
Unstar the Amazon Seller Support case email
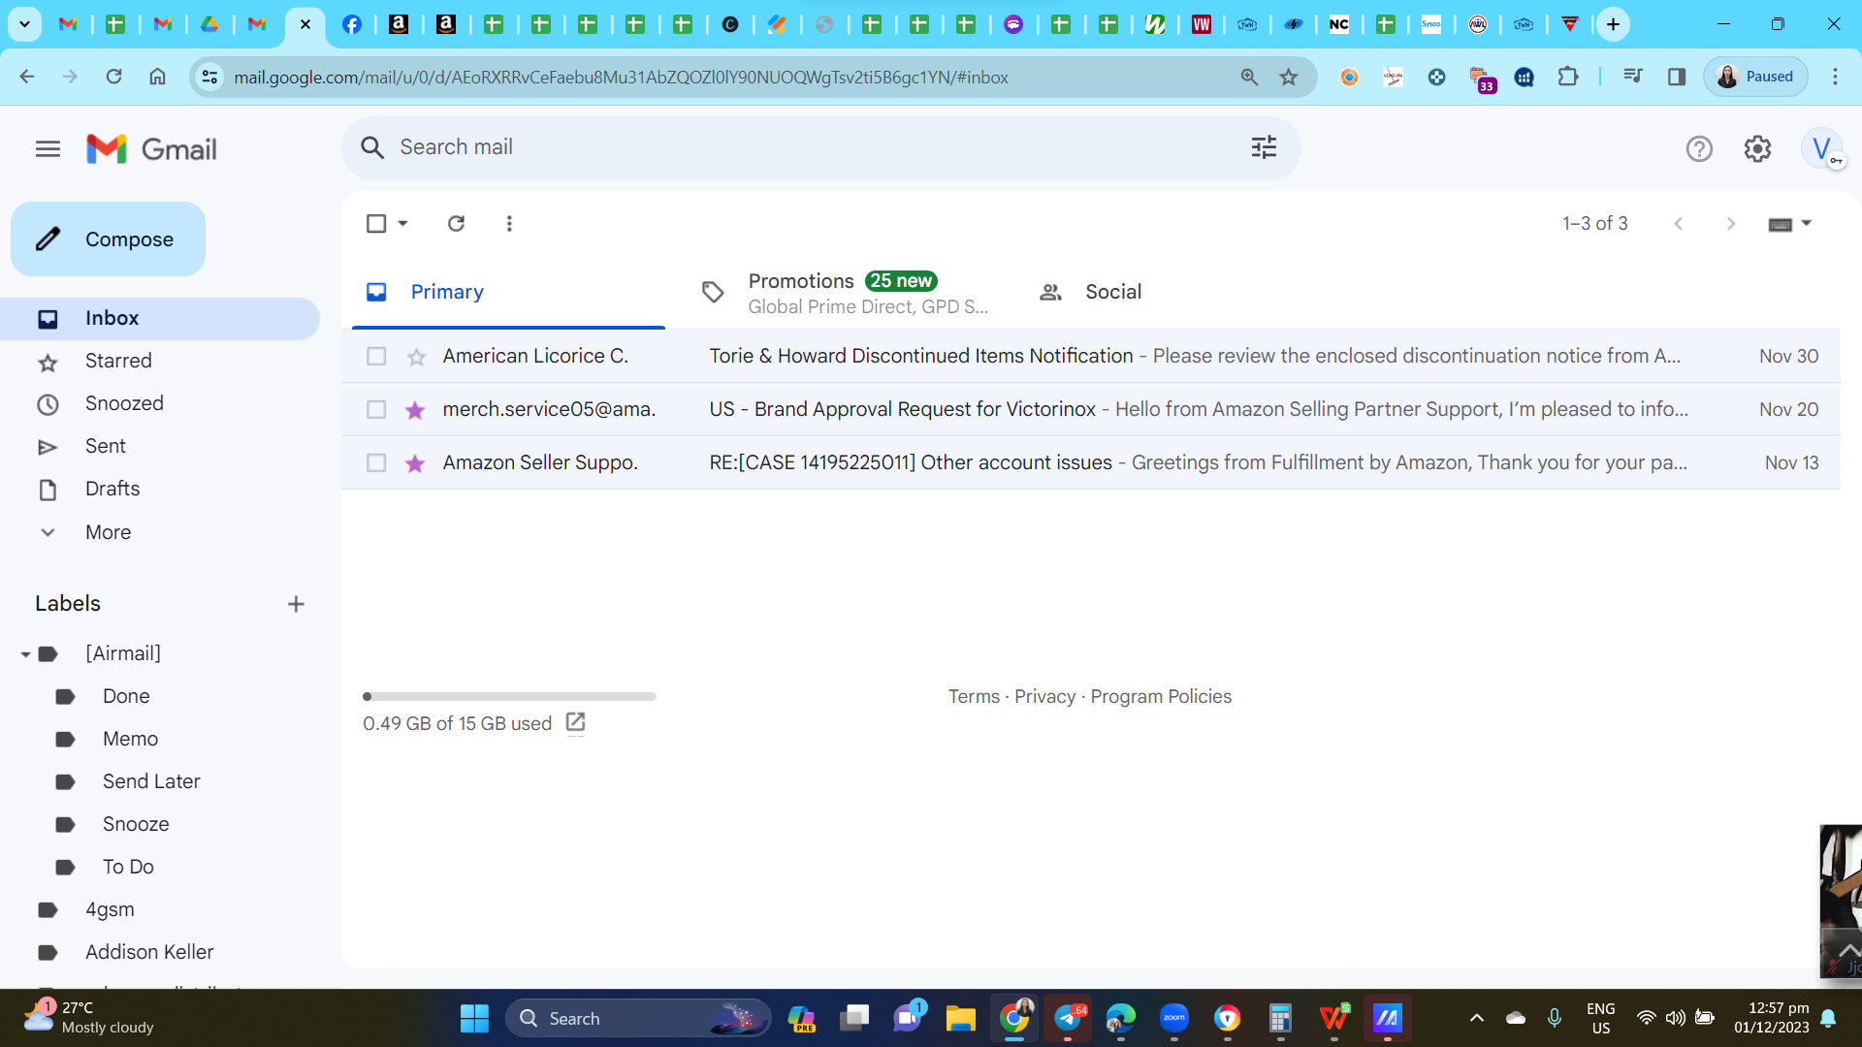tap(415, 463)
